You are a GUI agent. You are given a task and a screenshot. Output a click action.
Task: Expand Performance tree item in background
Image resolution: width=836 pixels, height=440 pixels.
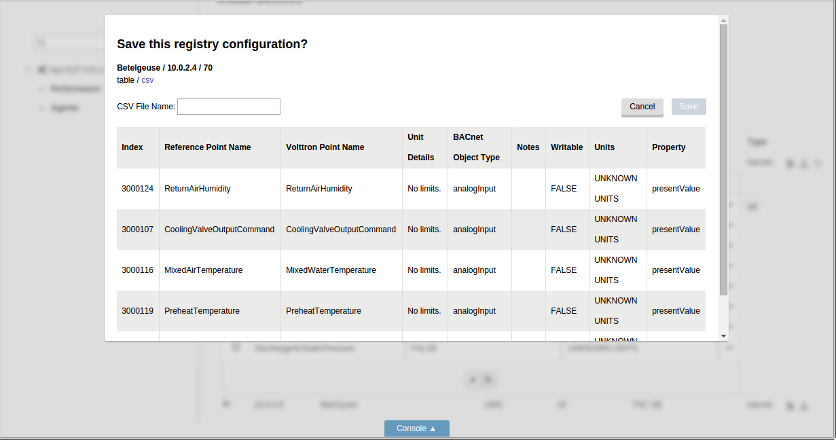(41, 89)
